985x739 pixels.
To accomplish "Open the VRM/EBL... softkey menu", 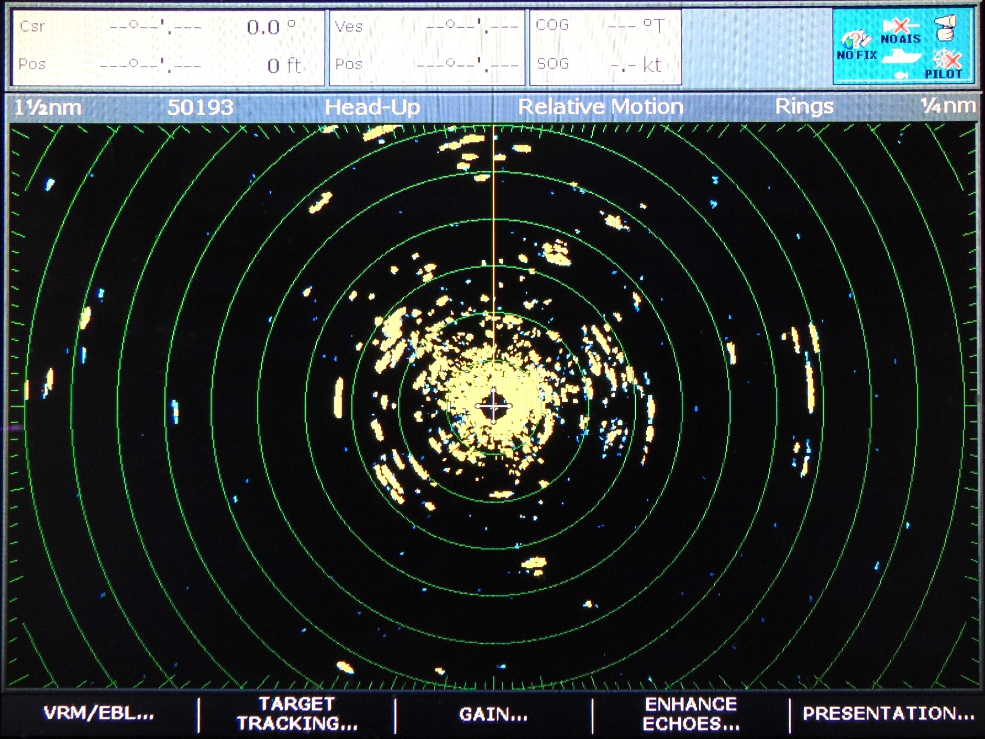I will pos(98,713).
